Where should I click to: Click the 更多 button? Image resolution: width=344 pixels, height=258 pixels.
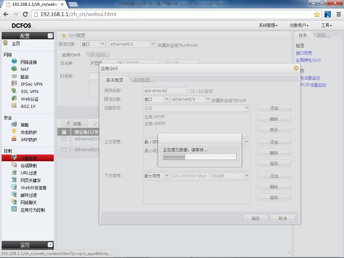pyautogui.click(x=274, y=130)
